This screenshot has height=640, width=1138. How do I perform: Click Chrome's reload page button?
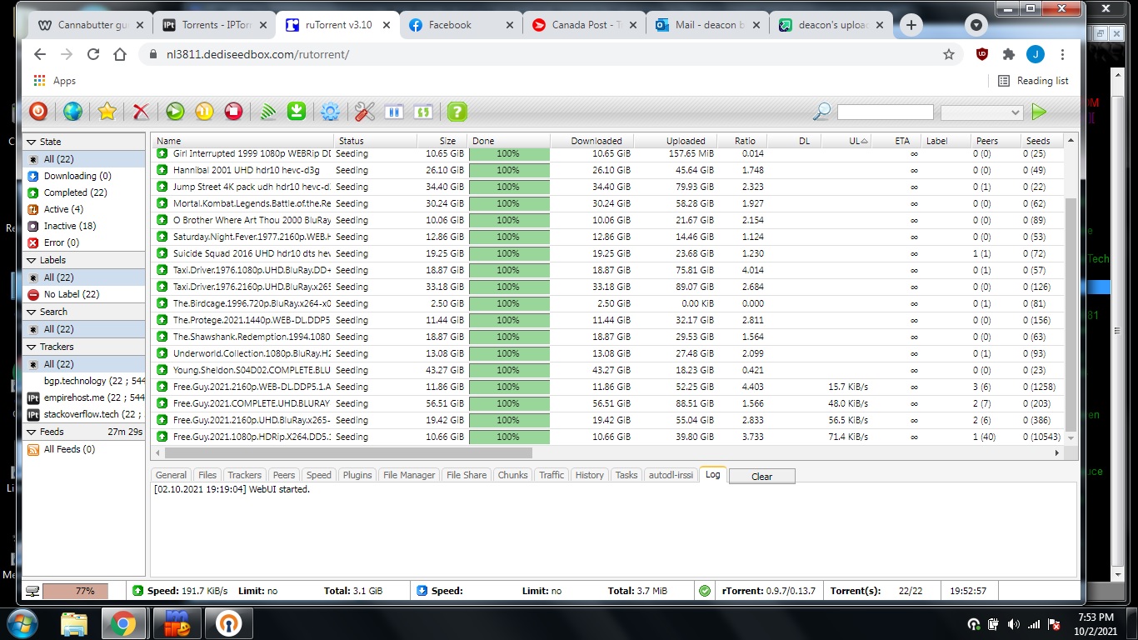93,54
